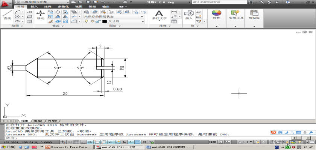316x150 pixels.
Task: Open the workspace dropdown 二维草图与注释
Action: point(42,2)
